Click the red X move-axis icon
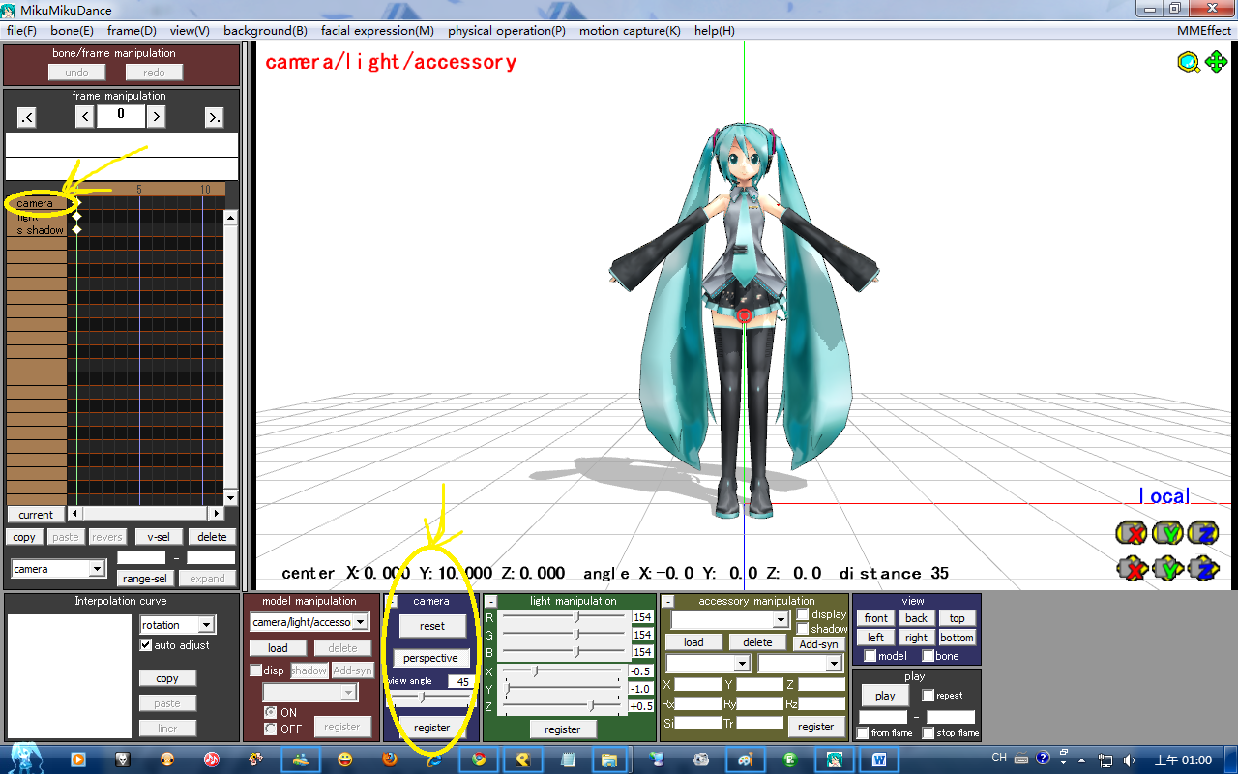1238x774 pixels. [x=1131, y=569]
